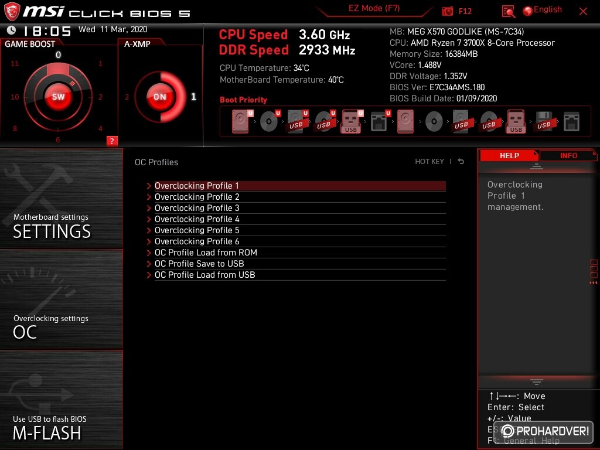Open the BIOS search magnifier icon

coord(508,12)
